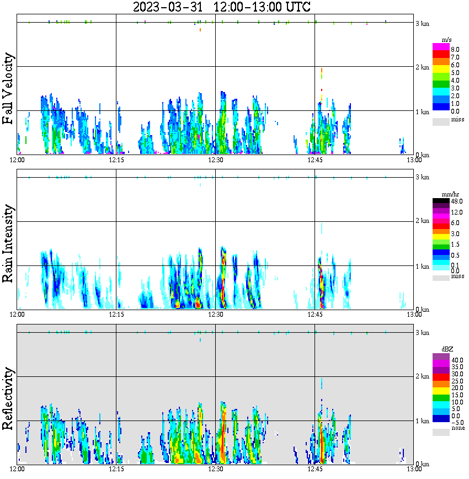This screenshot has width=469, height=479.
Task: Pick the red swatch in the m/s legend
Action: point(441,54)
